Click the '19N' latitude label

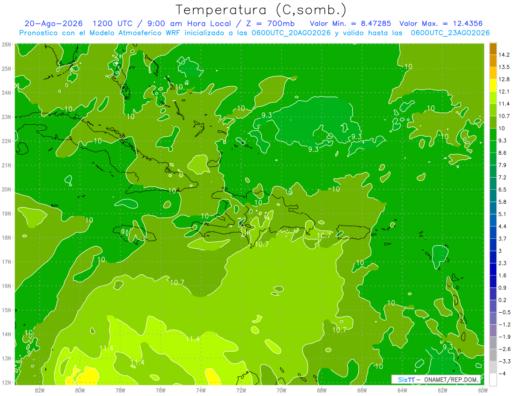[x=6, y=213]
